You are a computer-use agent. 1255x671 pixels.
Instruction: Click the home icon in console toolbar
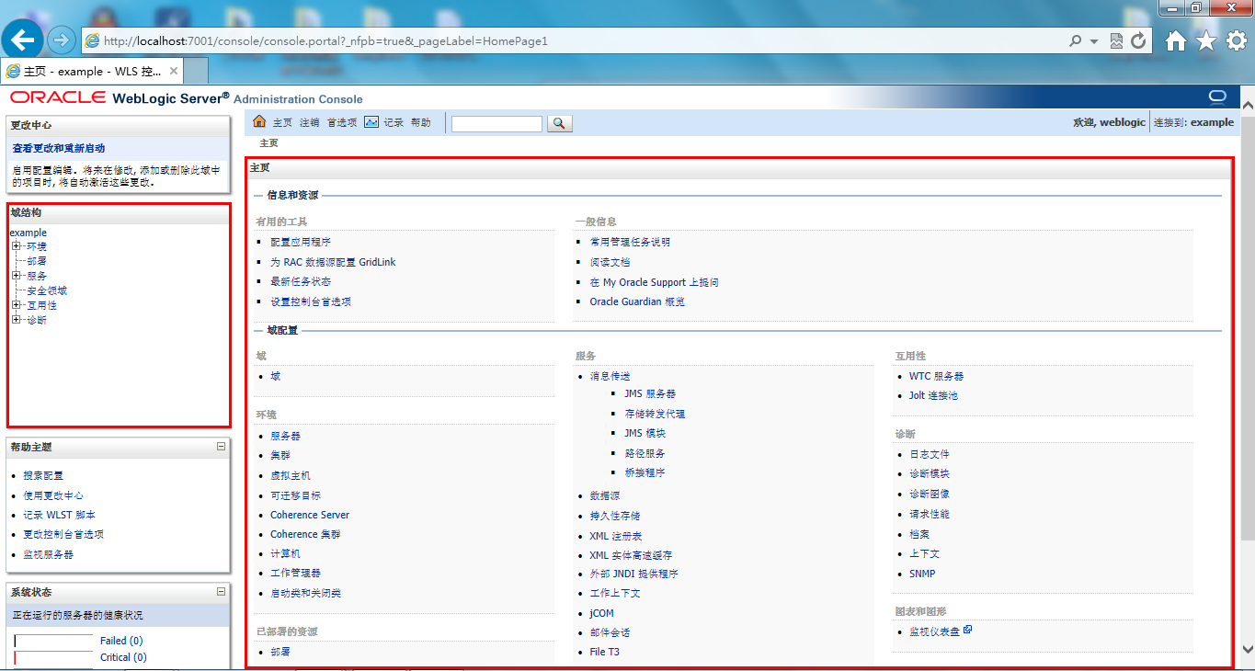[259, 122]
